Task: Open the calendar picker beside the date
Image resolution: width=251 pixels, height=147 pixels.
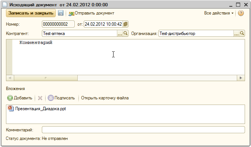Action: click(x=125, y=24)
